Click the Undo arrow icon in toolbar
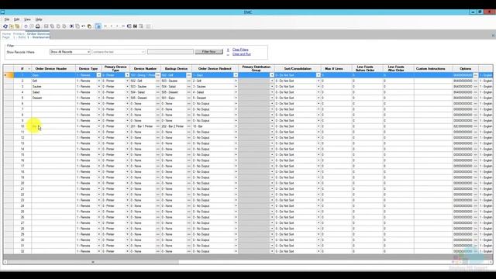Screen dimensions: 496x279 click(x=84, y=26)
